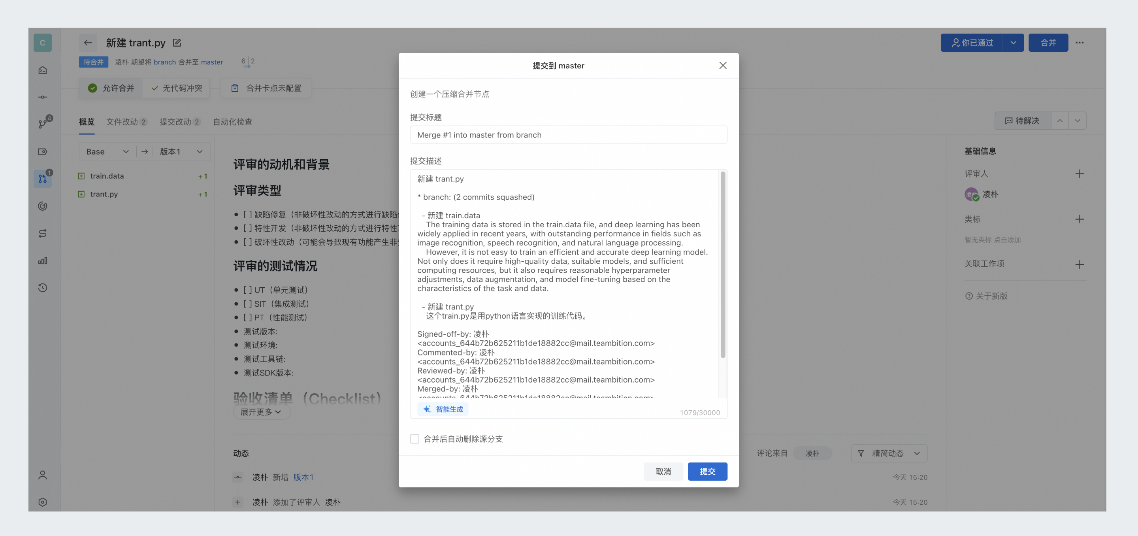Screen dimensions: 1138x536
Task: Click the 待解决 comments button
Action: coord(1022,121)
